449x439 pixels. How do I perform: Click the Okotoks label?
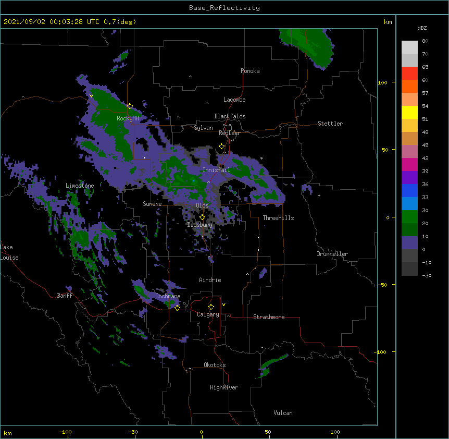215,365
